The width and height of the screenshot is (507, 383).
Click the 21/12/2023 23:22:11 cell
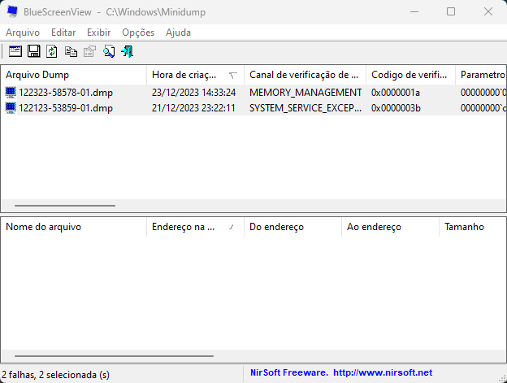coord(193,107)
